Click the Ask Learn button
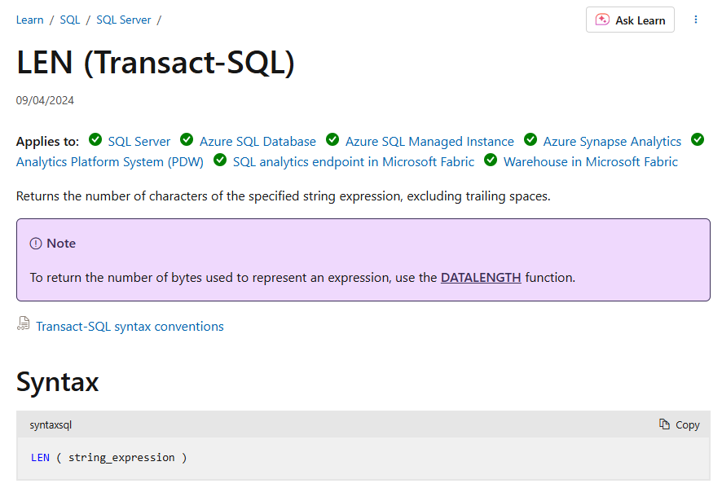 (630, 20)
